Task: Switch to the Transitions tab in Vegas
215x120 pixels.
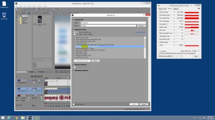Action: point(41,72)
